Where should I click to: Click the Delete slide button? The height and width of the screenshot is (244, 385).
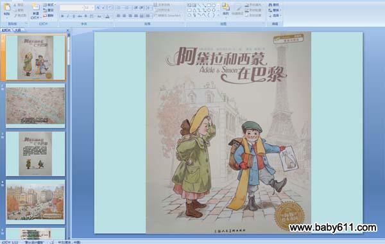pyautogui.click(x=48, y=15)
